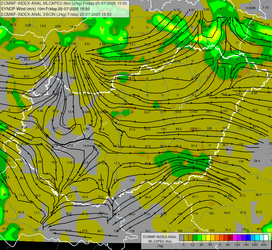The height and width of the screenshot is (250, 272).
Task: Select map value 87.6
Action: click(x=132, y=129)
